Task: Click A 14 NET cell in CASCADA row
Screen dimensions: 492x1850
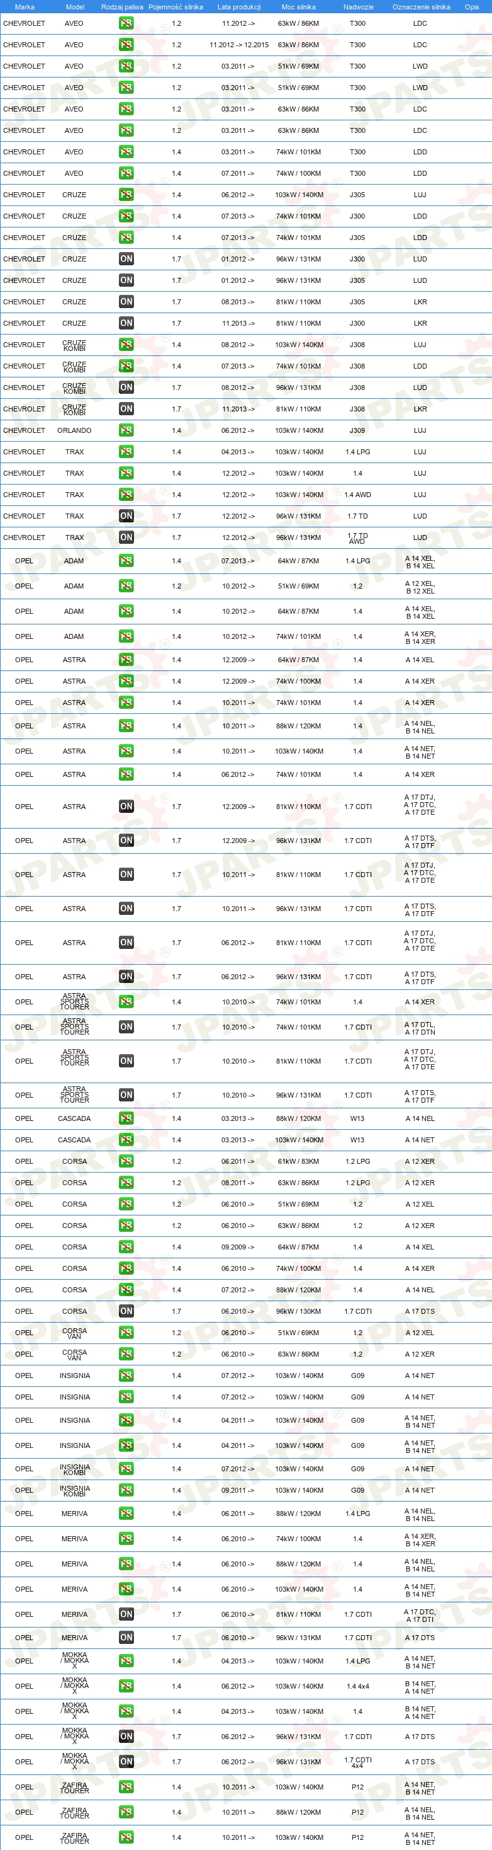Action: (420, 1140)
